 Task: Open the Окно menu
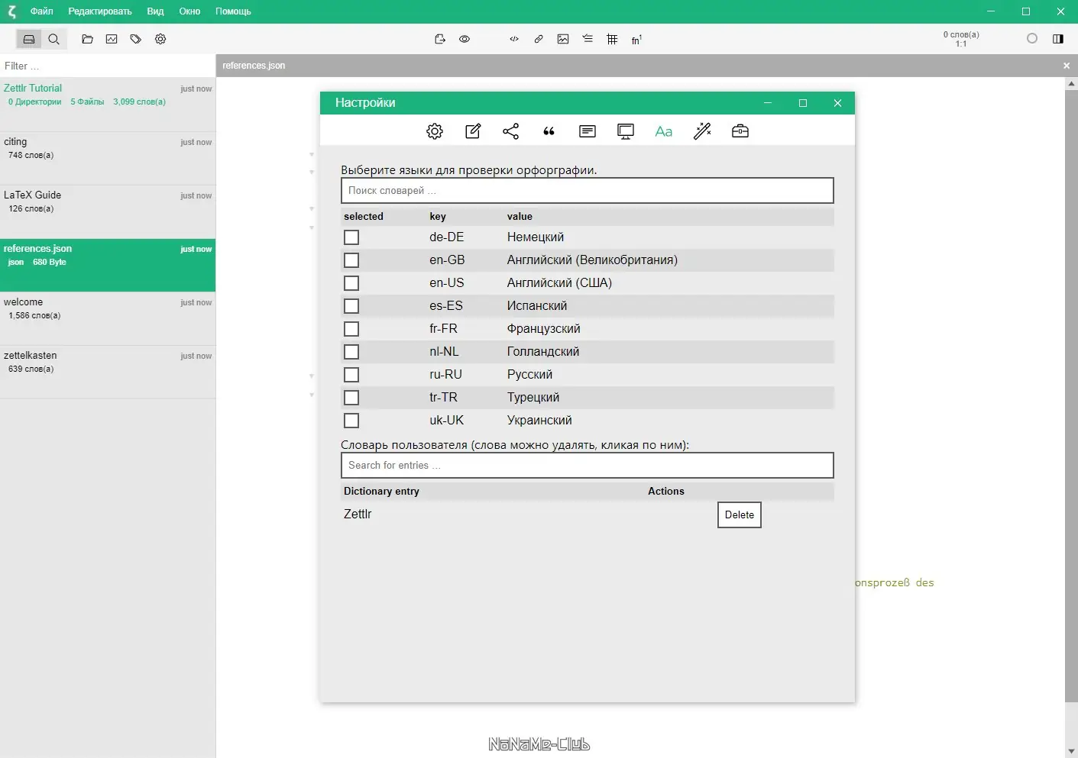[189, 11]
